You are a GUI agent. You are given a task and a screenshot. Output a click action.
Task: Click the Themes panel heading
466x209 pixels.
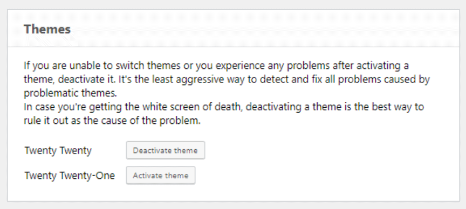[47, 29]
